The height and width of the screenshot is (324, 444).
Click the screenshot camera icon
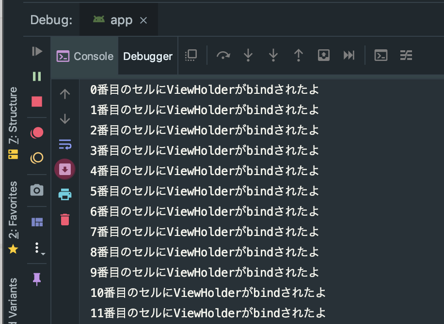click(x=37, y=190)
